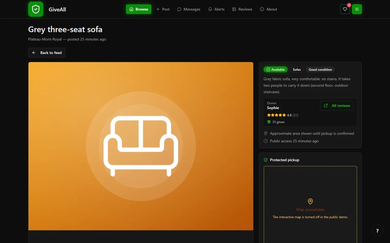Image resolution: width=390 pixels, height=243 pixels.
Task: Open the About page
Action: point(268,9)
